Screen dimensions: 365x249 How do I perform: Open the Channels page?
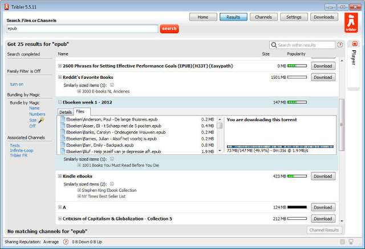click(x=263, y=17)
